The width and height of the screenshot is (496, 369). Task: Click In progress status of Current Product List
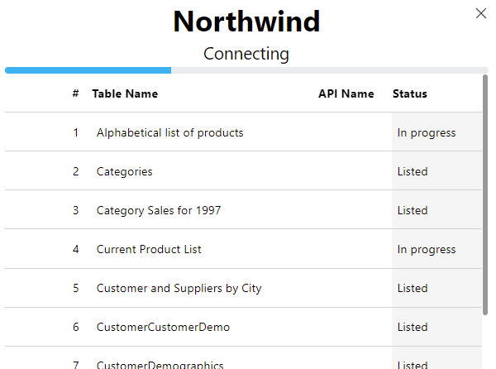[427, 249]
